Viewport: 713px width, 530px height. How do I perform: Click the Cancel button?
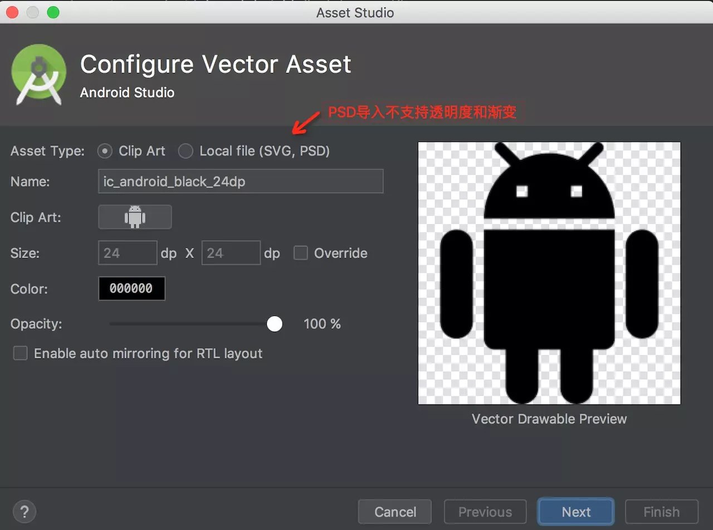click(395, 512)
